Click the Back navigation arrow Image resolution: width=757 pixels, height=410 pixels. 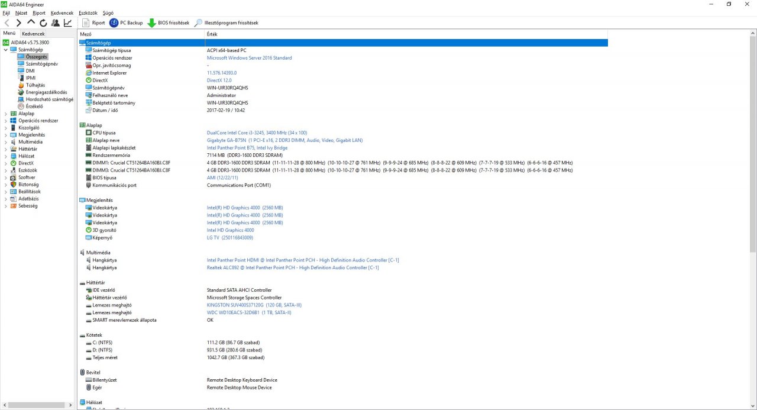pos(7,22)
